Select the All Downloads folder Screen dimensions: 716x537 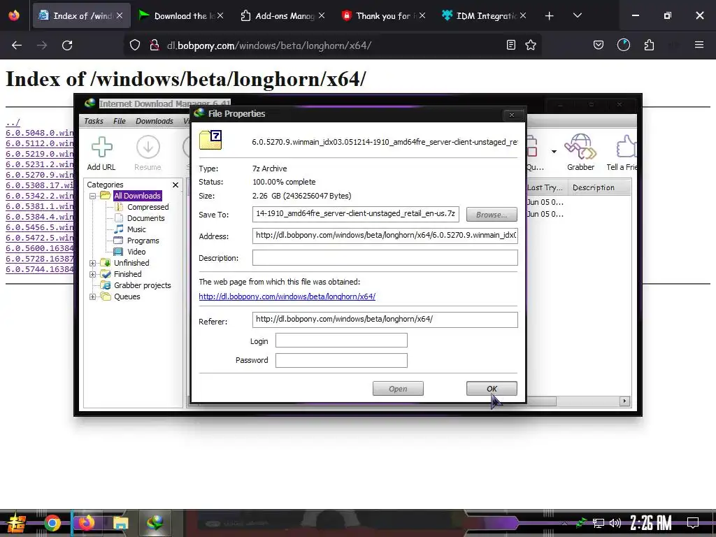pos(137,196)
